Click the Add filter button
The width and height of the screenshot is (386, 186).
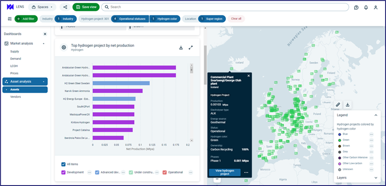pos(26,19)
